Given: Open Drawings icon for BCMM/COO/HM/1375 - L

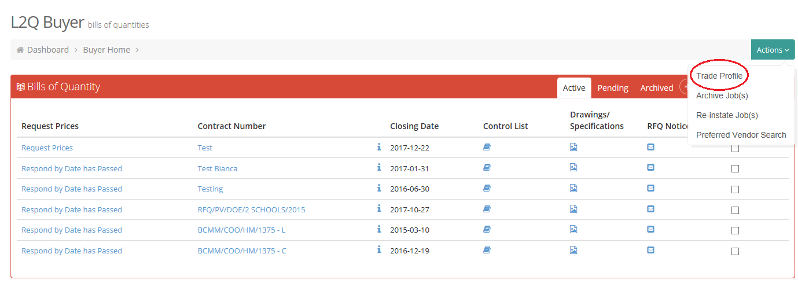Looking at the screenshot, I should [573, 229].
